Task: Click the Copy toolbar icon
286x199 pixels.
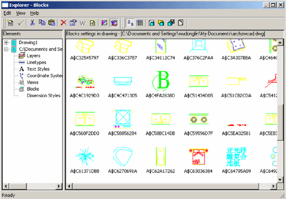Action: click(42, 23)
